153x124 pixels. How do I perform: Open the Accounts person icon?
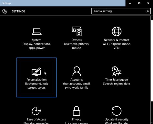[x=76, y=71]
